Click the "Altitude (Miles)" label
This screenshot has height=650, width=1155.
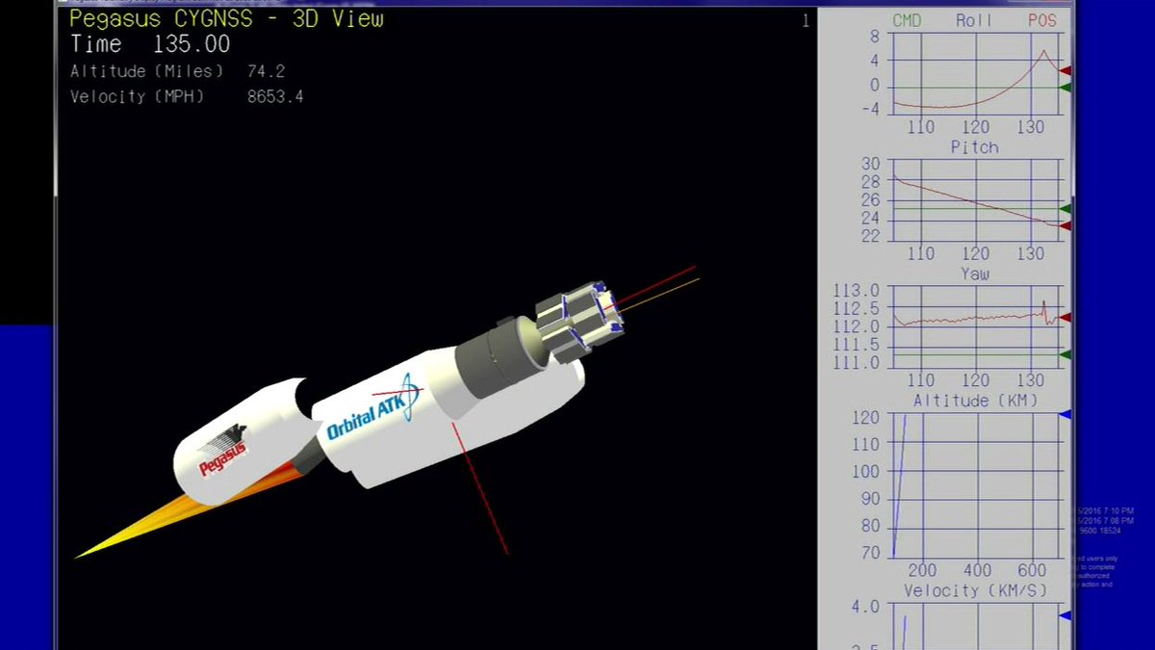[x=146, y=72]
